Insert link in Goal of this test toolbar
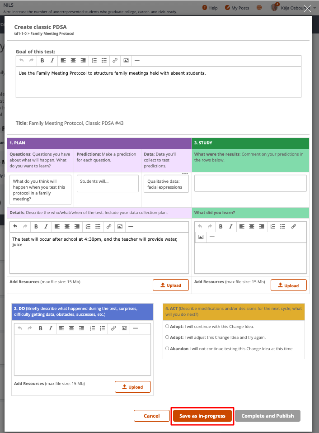The height and width of the screenshot is (433, 319). tap(115, 61)
